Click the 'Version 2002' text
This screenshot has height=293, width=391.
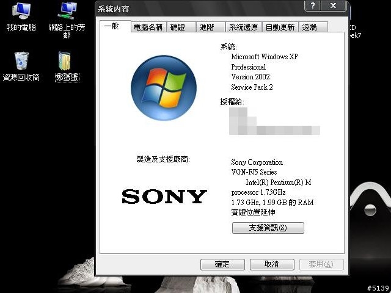[x=250, y=77]
